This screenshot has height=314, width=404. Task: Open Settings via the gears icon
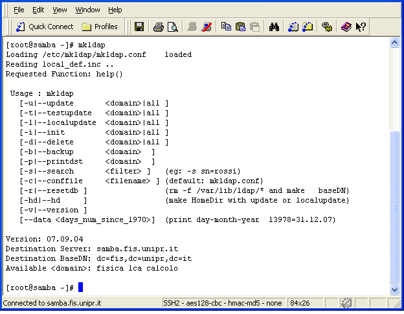(x=327, y=27)
